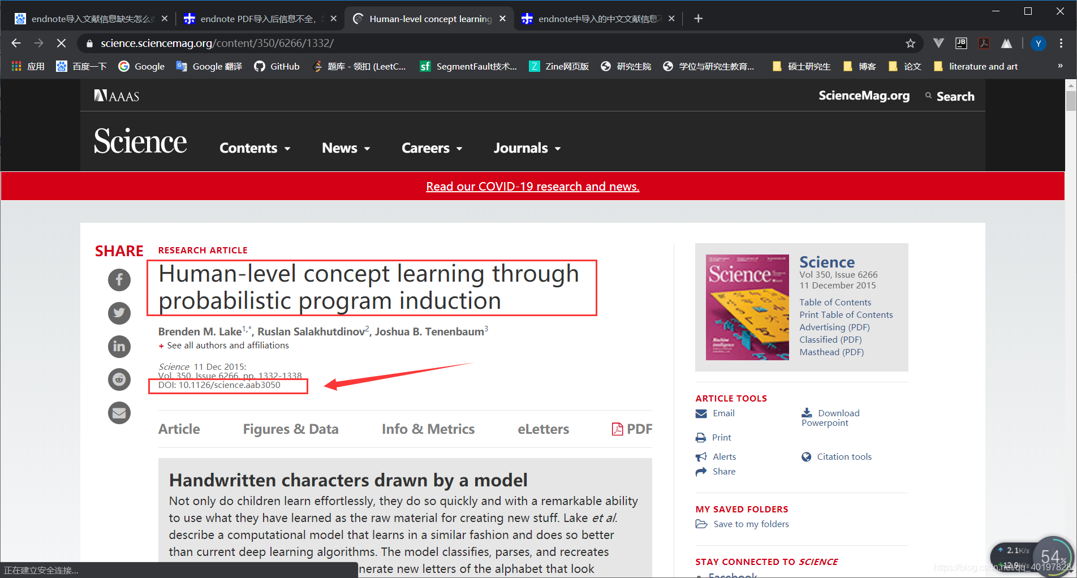Expand the Journals dropdown menu
This screenshot has height=578, width=1077.
tap(527, 148)
